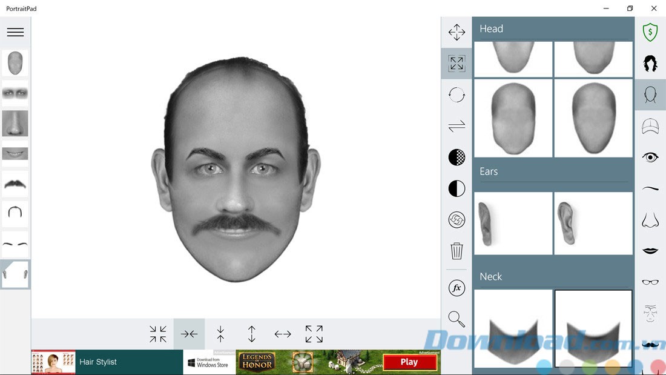Select the lips category icon
The width and height of the screenshot is (666, 375).
click(650, 250)
